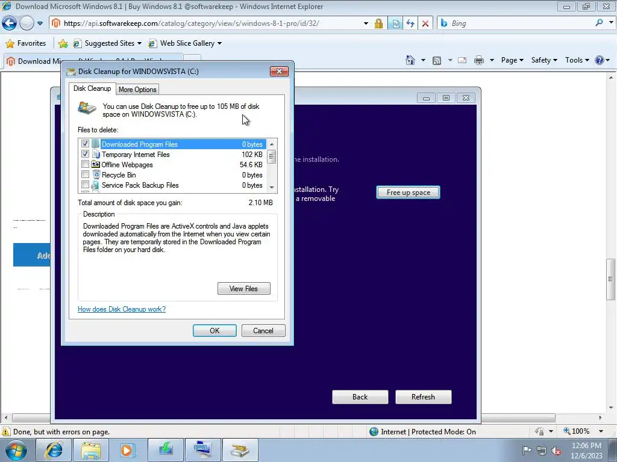
Task: Click the muted volume tray icon
Action: click(556, 451)
